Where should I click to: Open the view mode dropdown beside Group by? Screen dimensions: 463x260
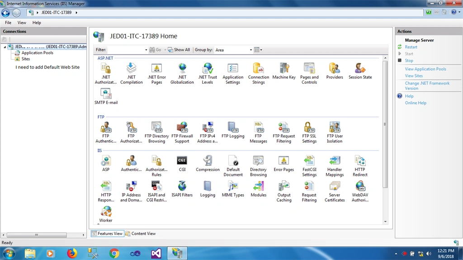258,50
